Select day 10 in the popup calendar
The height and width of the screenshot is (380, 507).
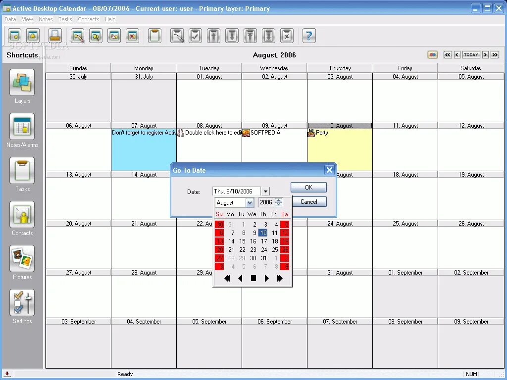coord(263,233)
